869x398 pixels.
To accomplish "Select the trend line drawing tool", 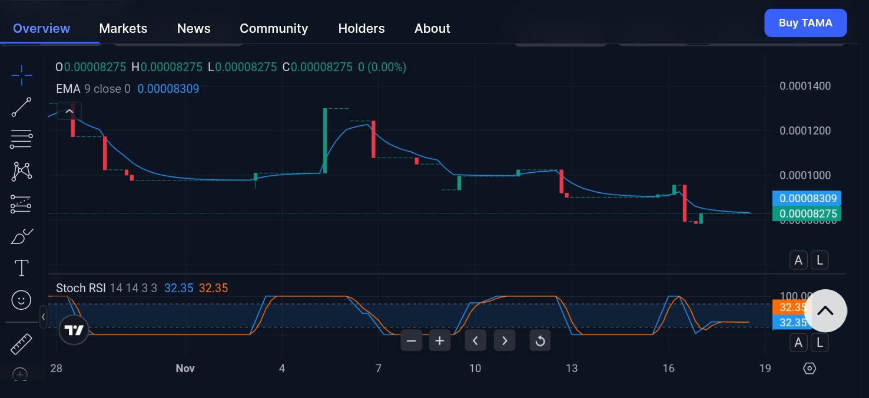I will (21, 107).
